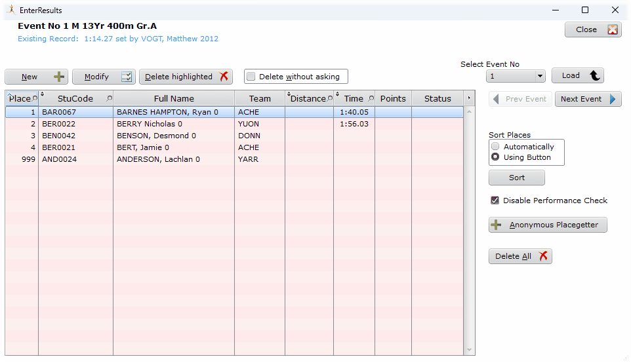Click the Modify button

tap(104, 77)
